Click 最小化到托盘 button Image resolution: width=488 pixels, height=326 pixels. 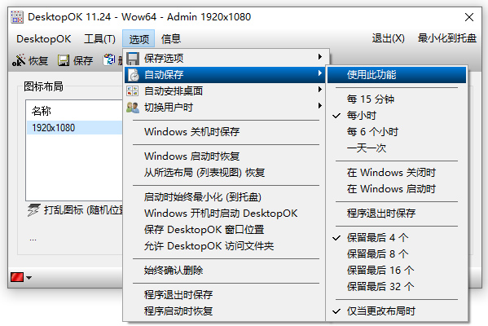[x=447, y=38]
